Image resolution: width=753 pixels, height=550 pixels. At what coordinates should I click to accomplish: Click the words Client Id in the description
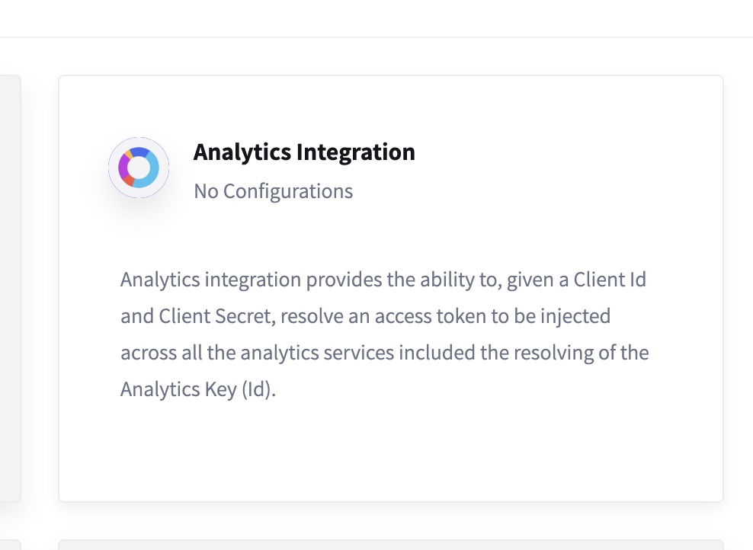point(610,280)
